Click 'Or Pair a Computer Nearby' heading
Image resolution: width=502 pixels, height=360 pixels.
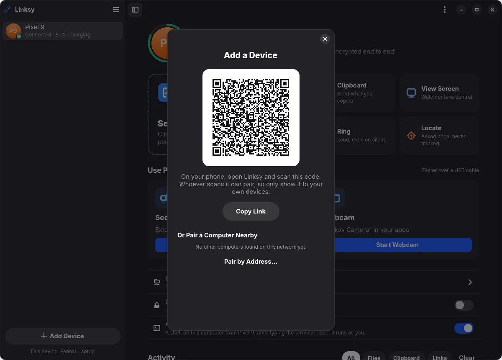click(217, 235)
